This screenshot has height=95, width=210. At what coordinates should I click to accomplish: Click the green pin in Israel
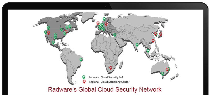coord(115,35)
